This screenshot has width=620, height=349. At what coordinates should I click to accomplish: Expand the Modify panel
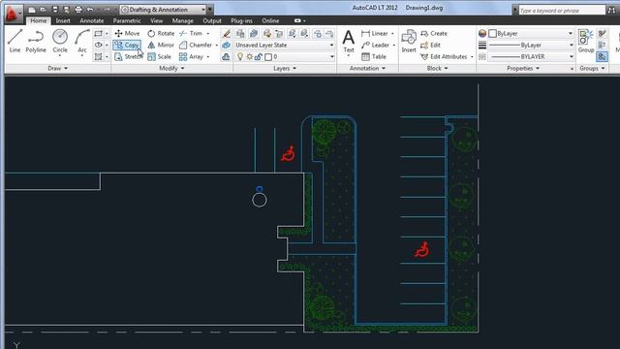click(171, 69)
